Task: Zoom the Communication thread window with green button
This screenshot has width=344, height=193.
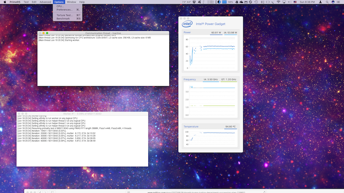Action: pyautogui.click(x=47, y=33)
